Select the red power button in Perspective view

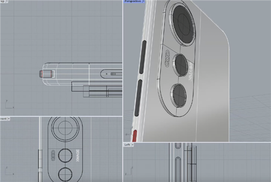point(135,136)
